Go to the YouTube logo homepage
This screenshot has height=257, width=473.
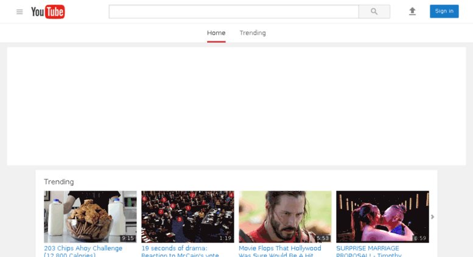pyautogui.click(x=47, y=12)
